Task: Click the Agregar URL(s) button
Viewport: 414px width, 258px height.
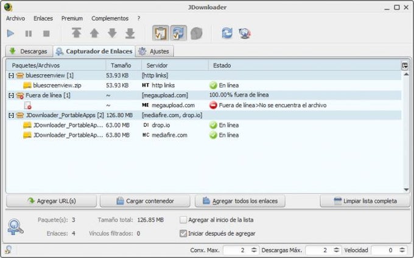Action: click(x=52, y=201)
